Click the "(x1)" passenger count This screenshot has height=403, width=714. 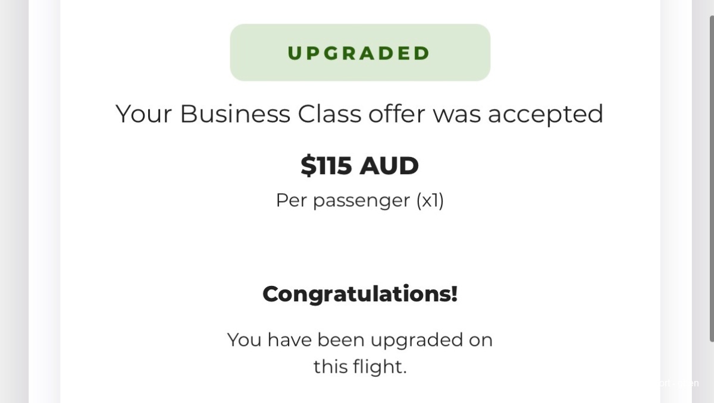[x=430, y=200]
